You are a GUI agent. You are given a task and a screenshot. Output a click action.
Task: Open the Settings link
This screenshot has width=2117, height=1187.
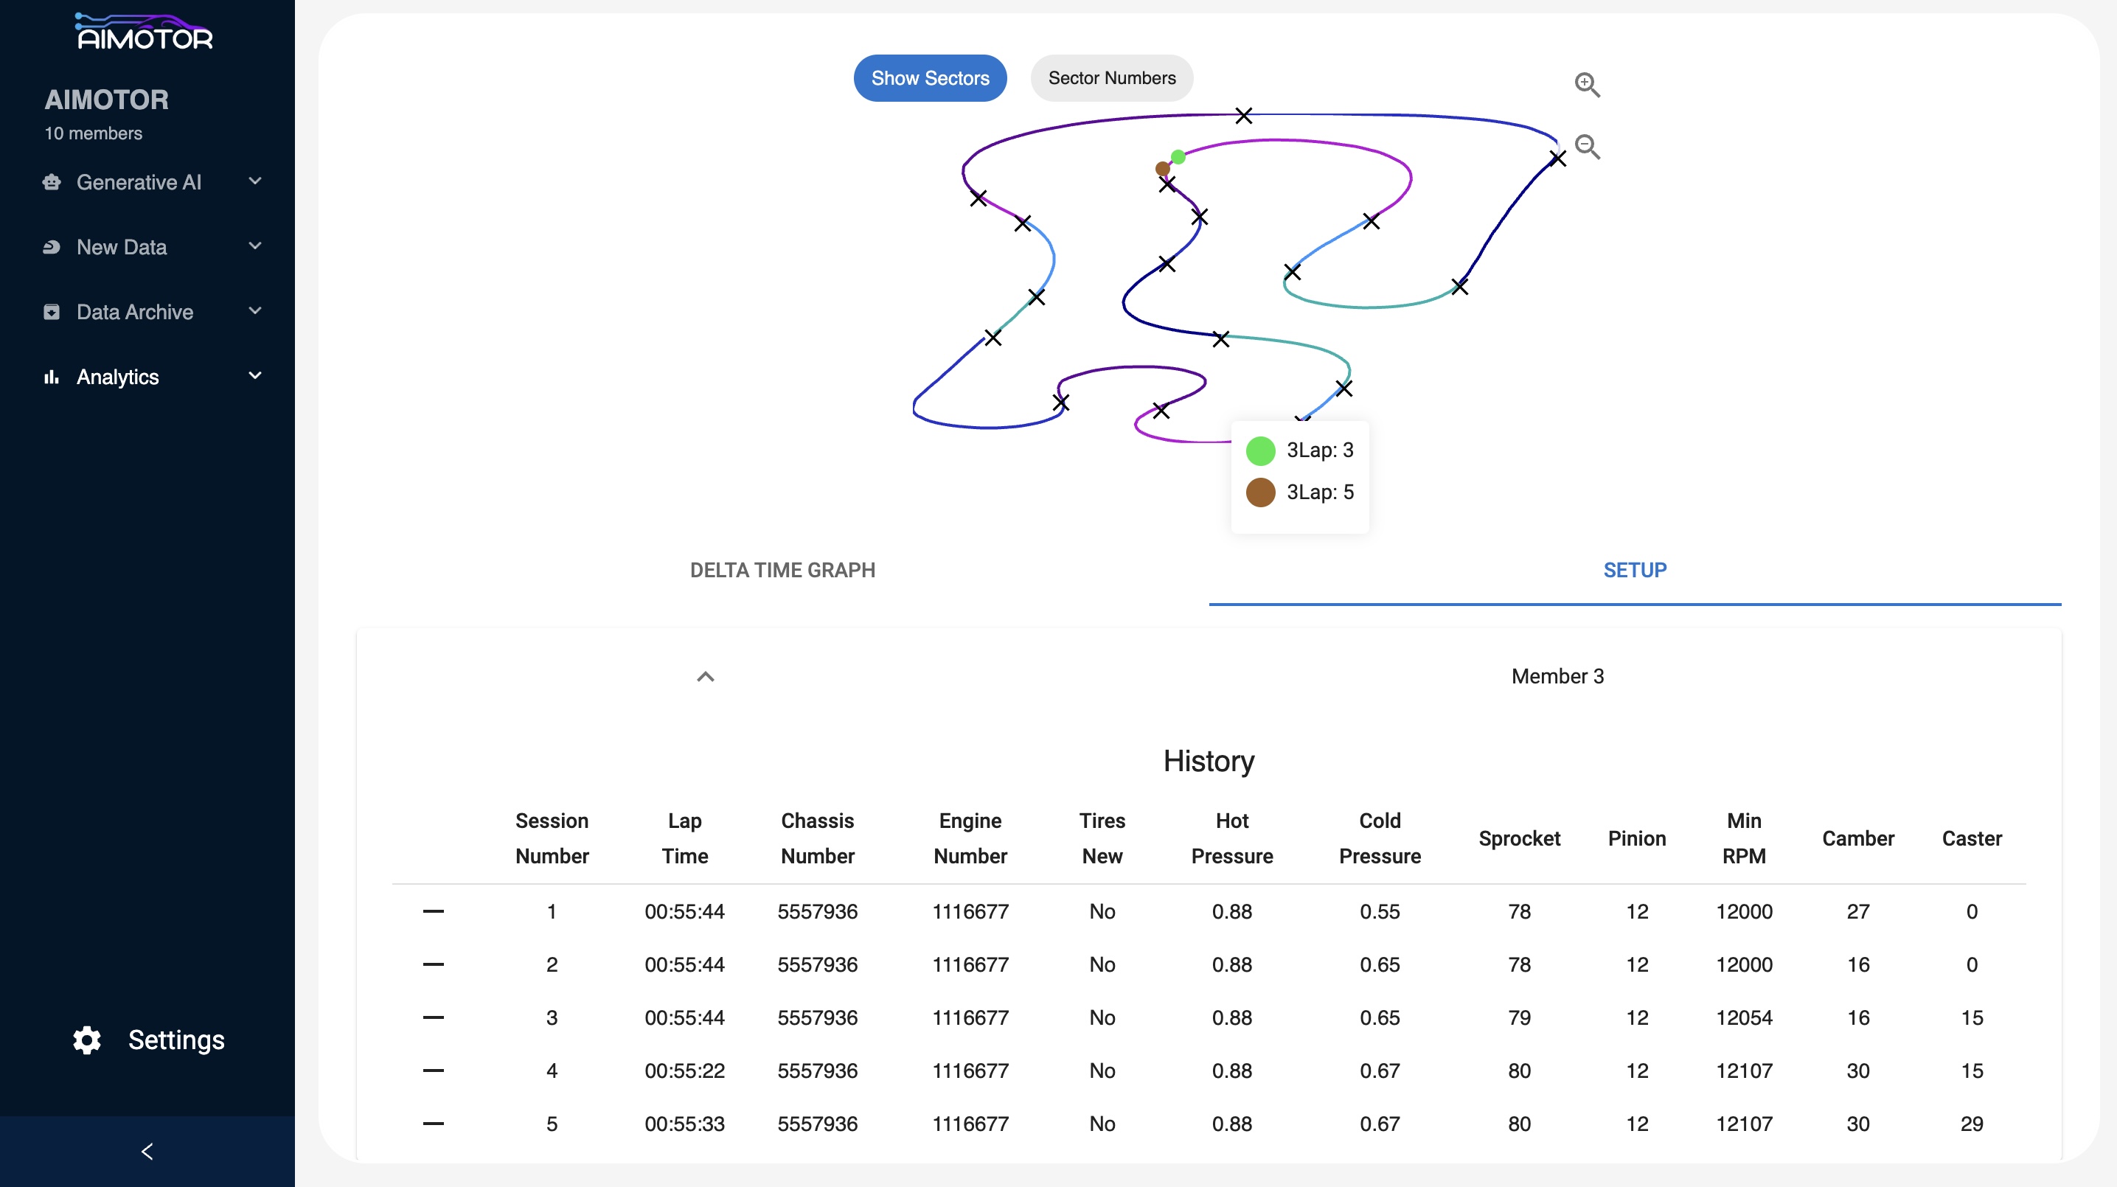[176, 1040]
